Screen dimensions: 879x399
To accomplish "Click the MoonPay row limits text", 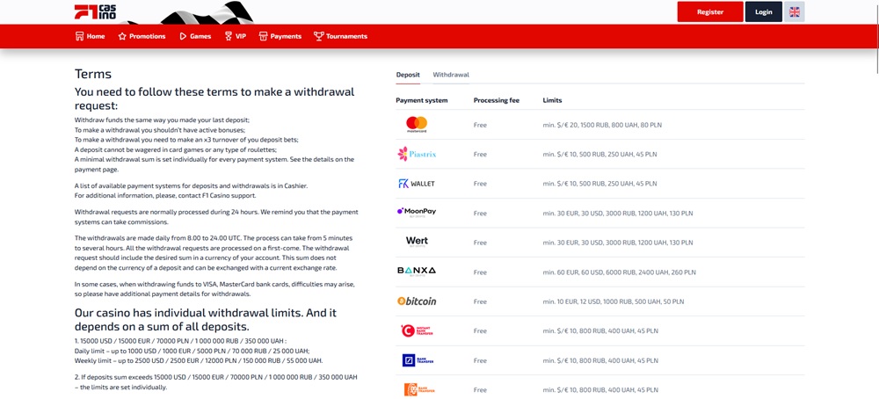I will point(618,214).
